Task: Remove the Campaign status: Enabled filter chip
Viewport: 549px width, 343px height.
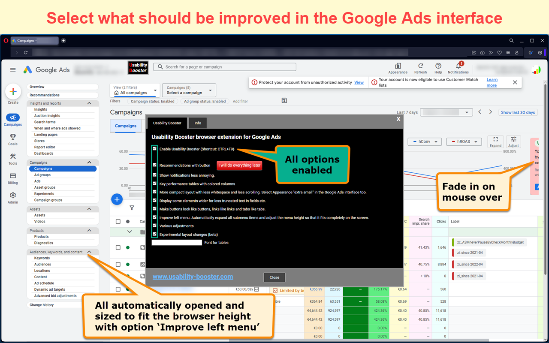Action: pos(152,102)
